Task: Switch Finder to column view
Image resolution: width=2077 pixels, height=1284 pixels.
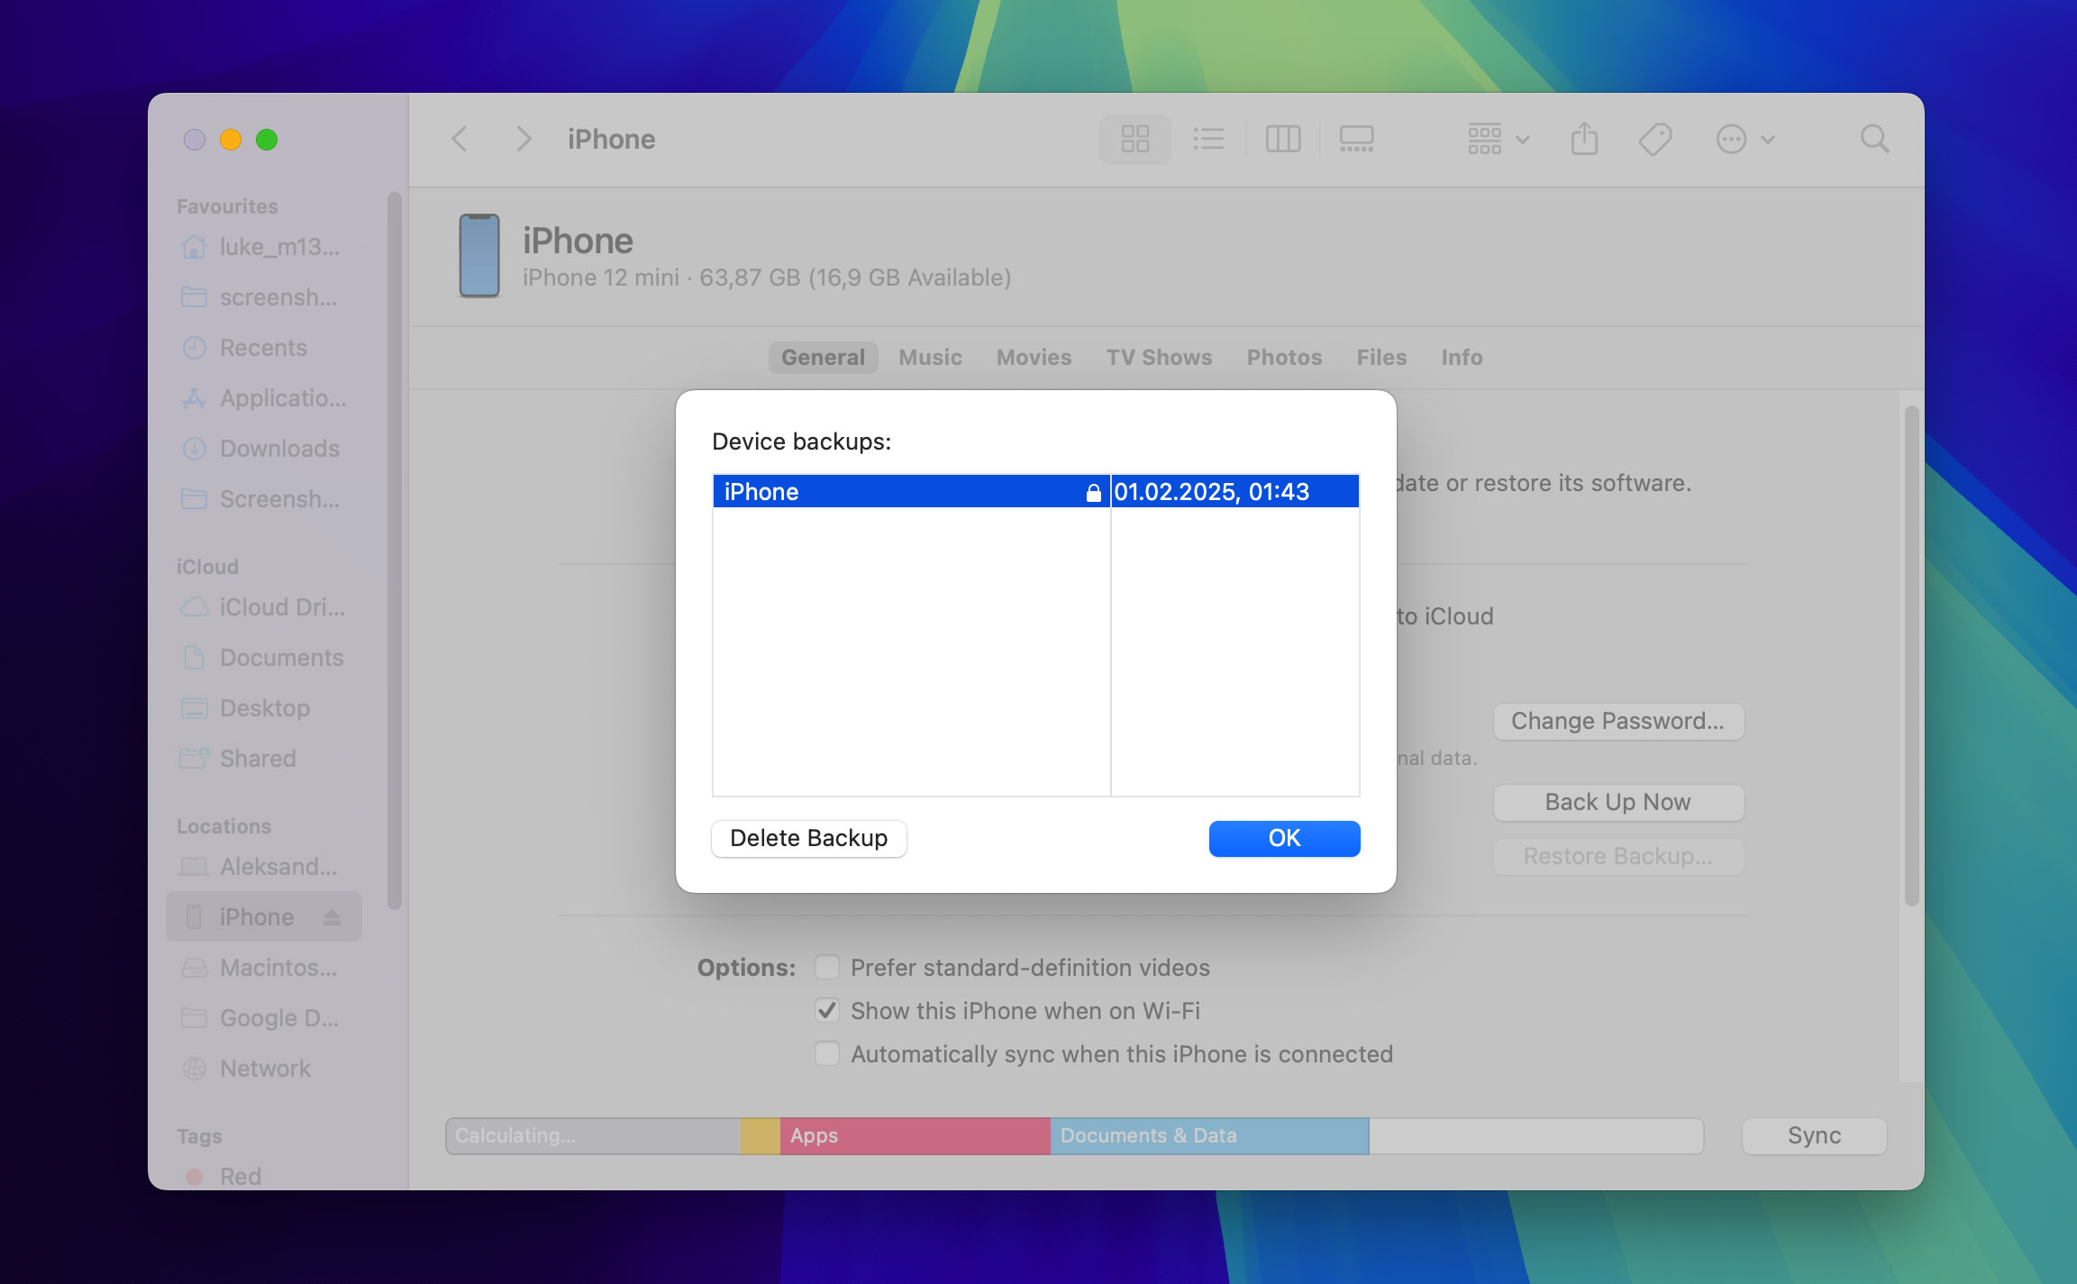Action: point(1283,140)
